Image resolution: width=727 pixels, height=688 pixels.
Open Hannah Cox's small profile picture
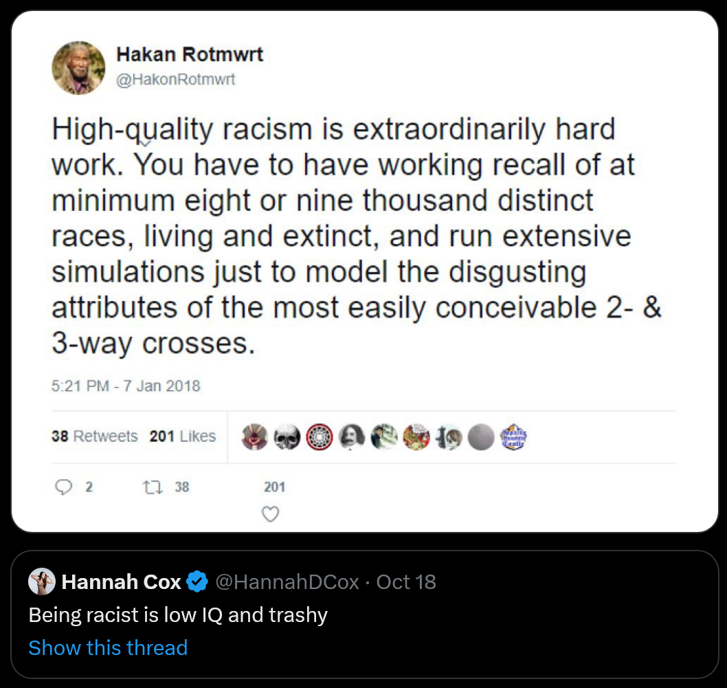[x=41, y=583]
